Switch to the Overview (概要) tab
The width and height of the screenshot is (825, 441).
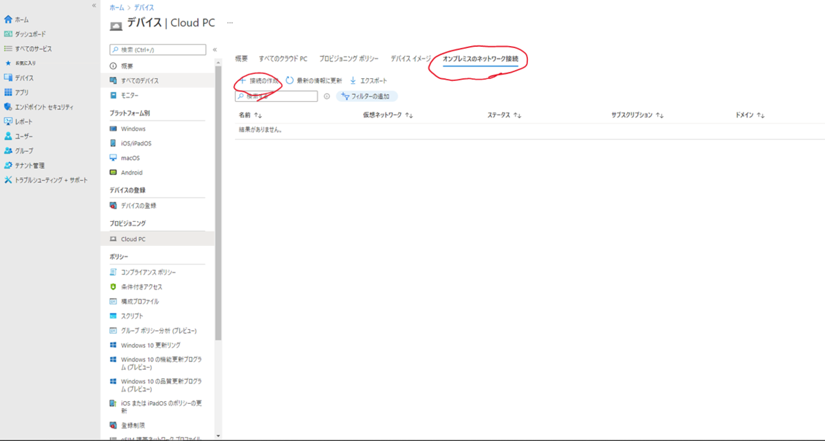(241, 59)
